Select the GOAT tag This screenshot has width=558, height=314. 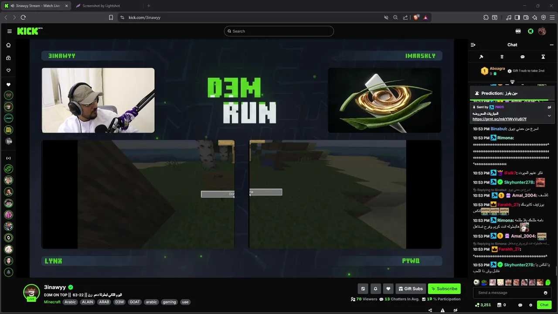click(x=135, y=302)
